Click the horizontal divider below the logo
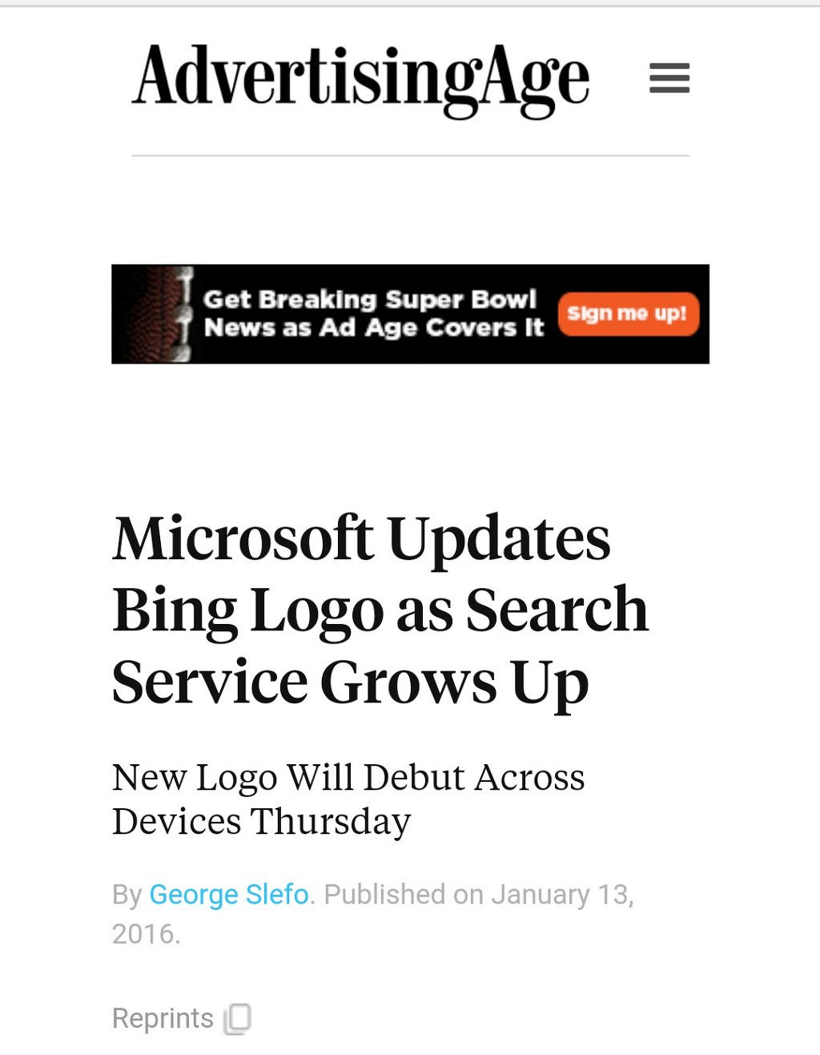Screen dimensions: 820x1055 [x=410, y=155]
